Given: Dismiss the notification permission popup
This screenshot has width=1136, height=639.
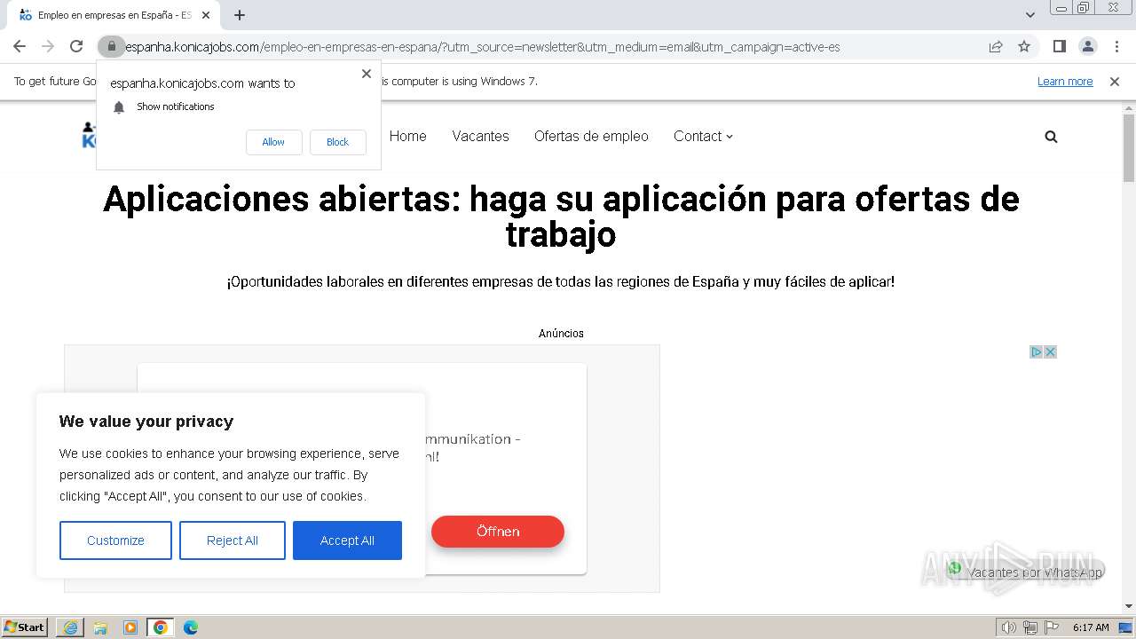Looking at the screenshot, I should [366, 74].
